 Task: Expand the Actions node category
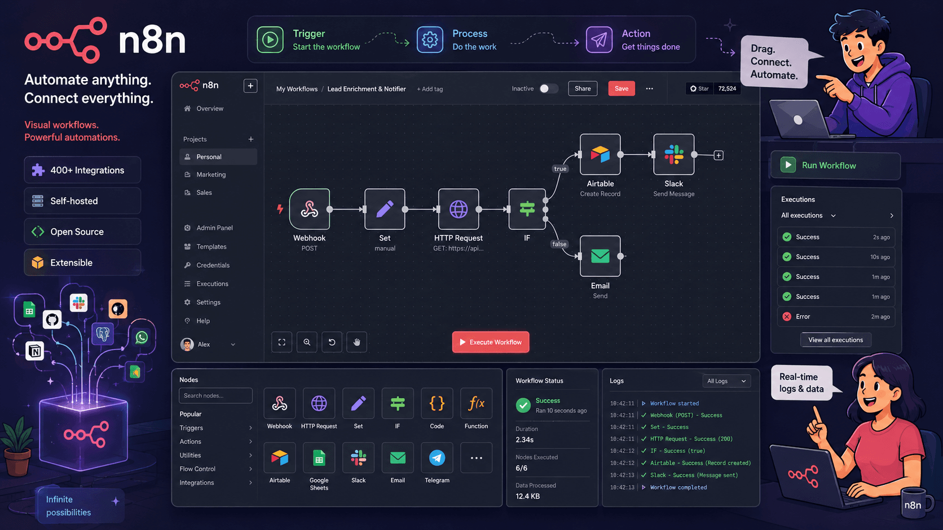216,442
